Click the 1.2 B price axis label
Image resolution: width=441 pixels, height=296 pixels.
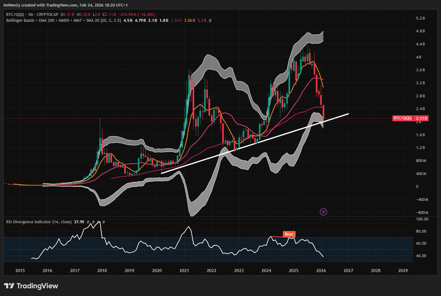(x=421, y=148)
